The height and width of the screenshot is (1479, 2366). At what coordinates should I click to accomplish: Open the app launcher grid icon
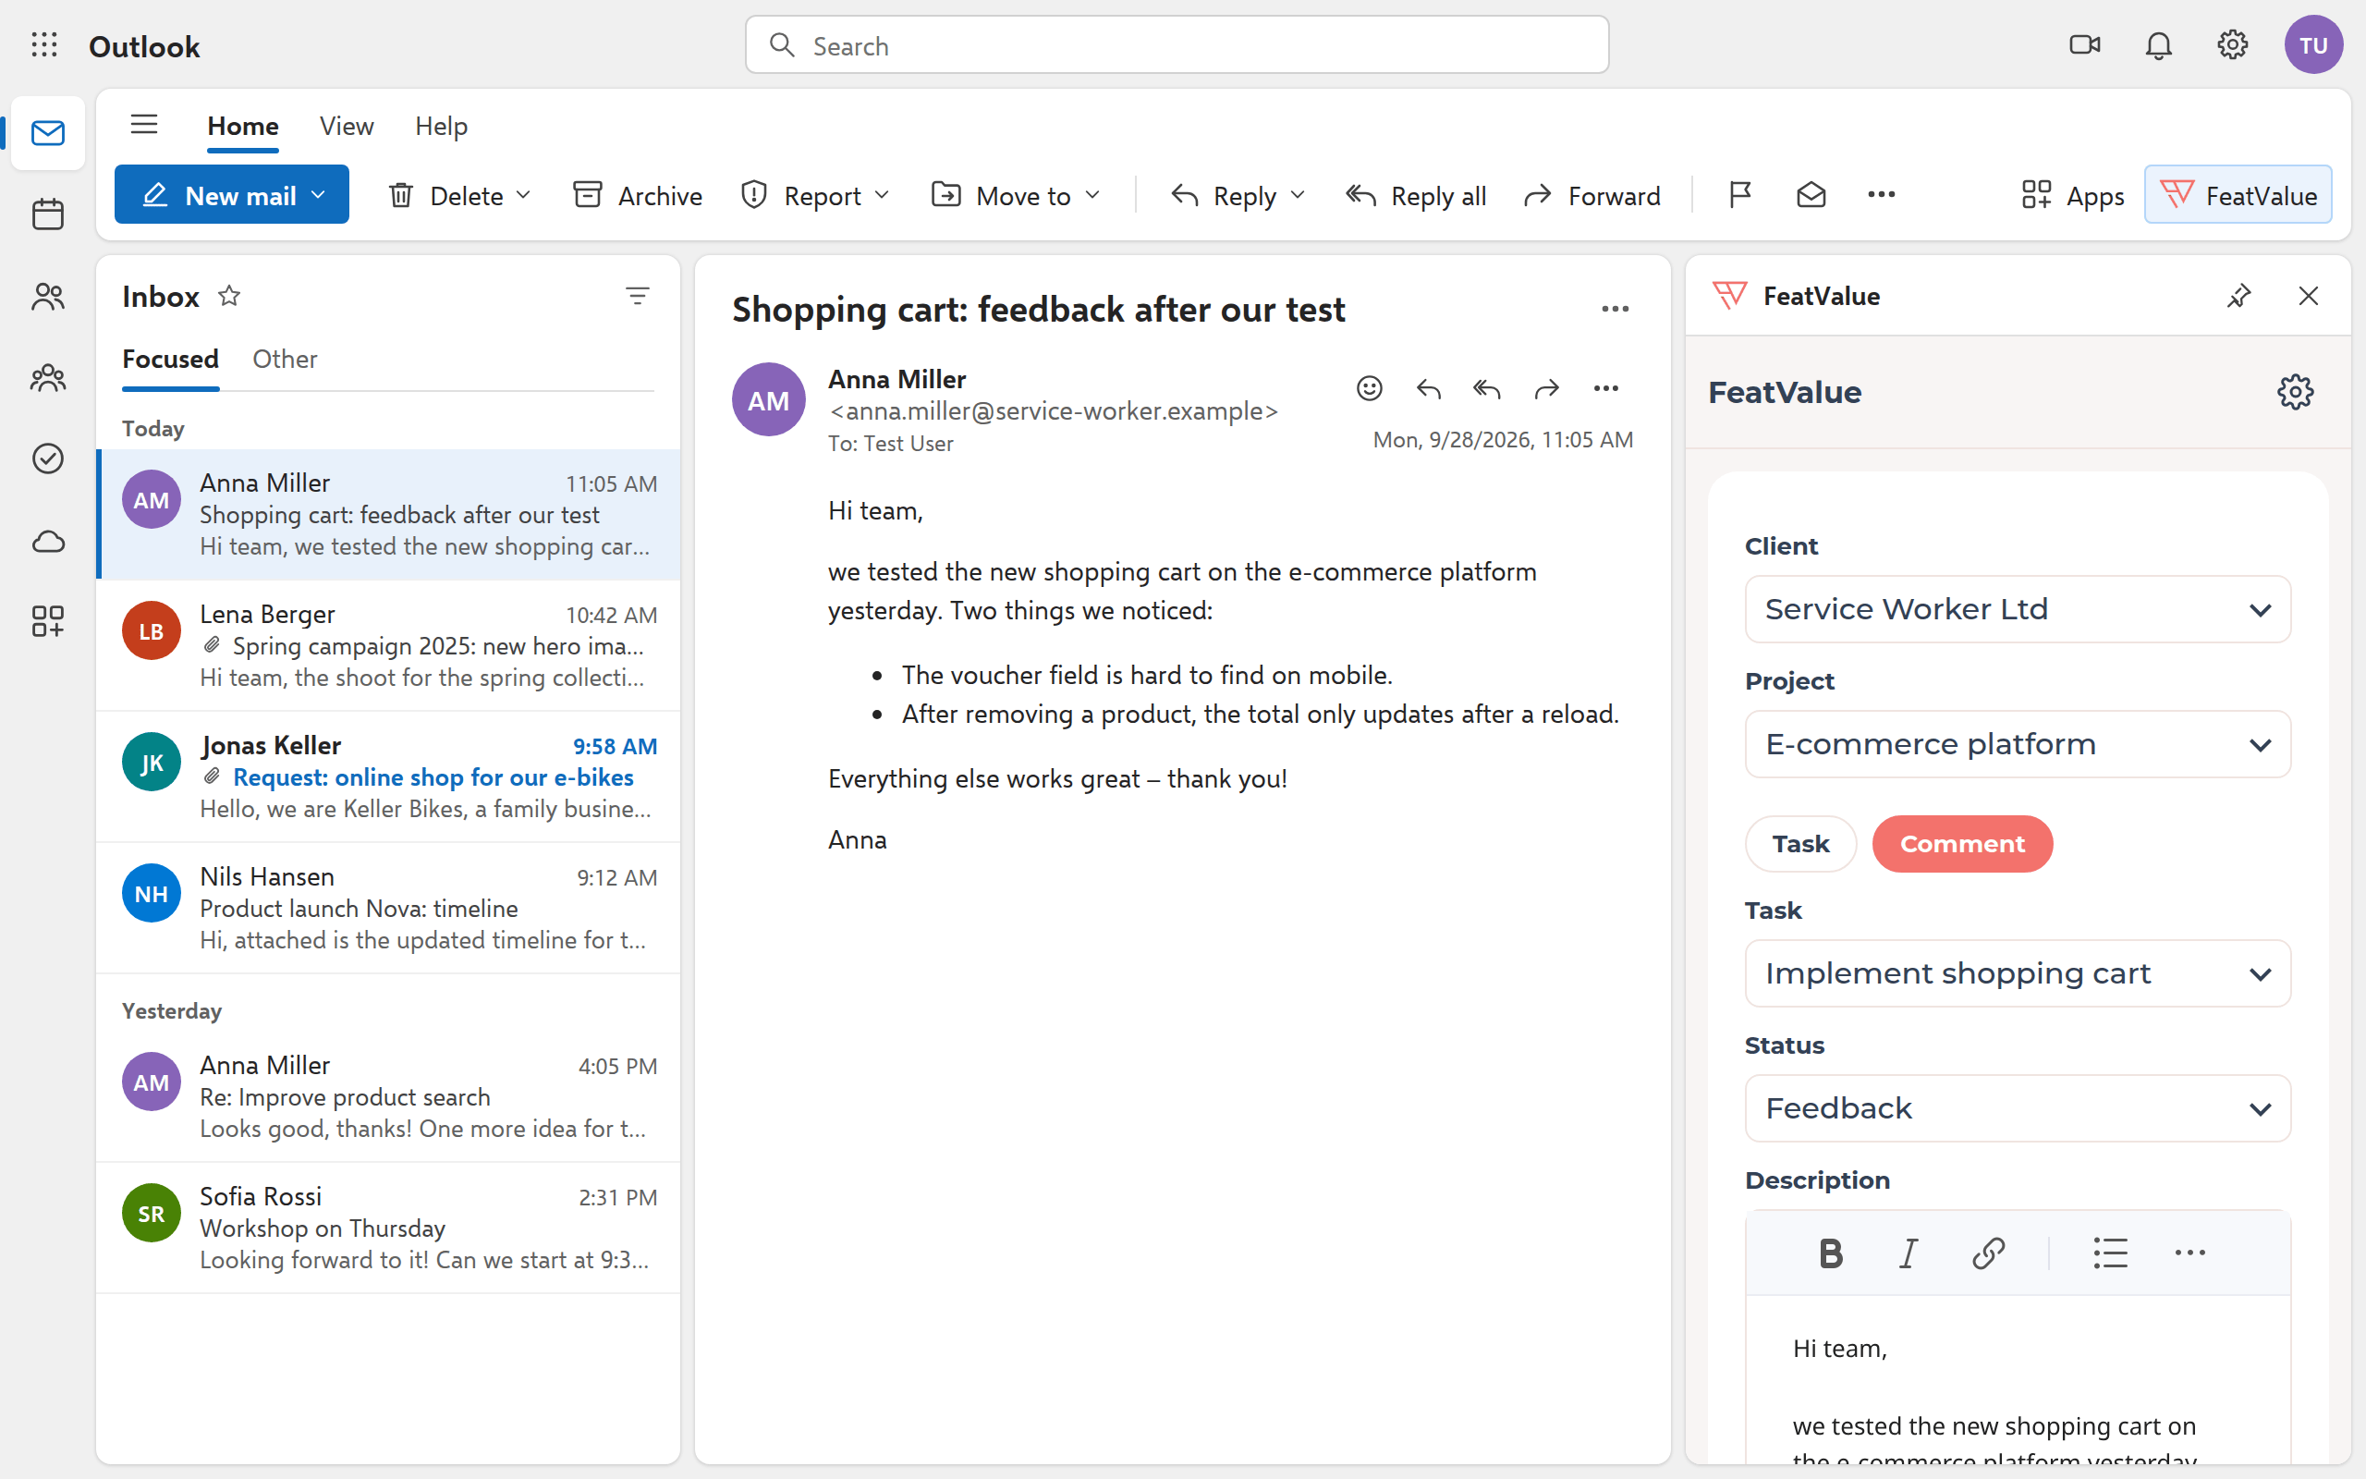44,45
